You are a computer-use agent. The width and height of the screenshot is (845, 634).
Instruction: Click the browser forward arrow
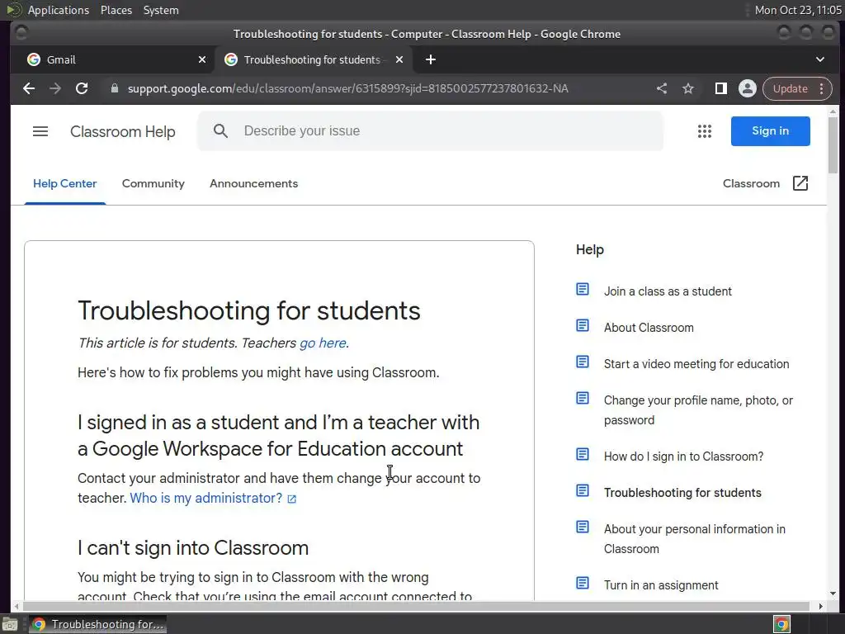pyautogui.click(x=55, y=88)
